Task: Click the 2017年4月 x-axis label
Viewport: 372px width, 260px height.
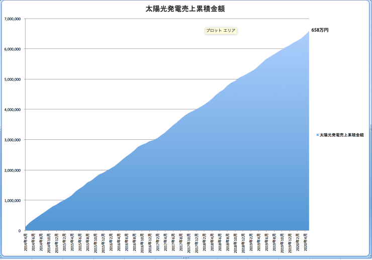Action: 165,242
